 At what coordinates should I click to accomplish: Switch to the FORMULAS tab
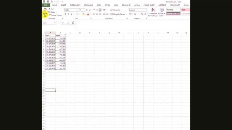[88, 5]
